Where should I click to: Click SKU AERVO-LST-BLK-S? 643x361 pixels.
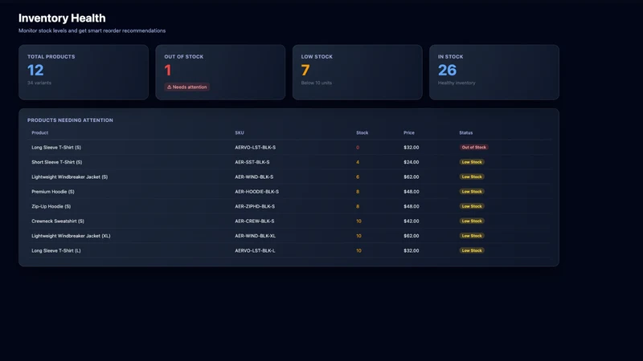pyautogui.click(x=255, y=148)
